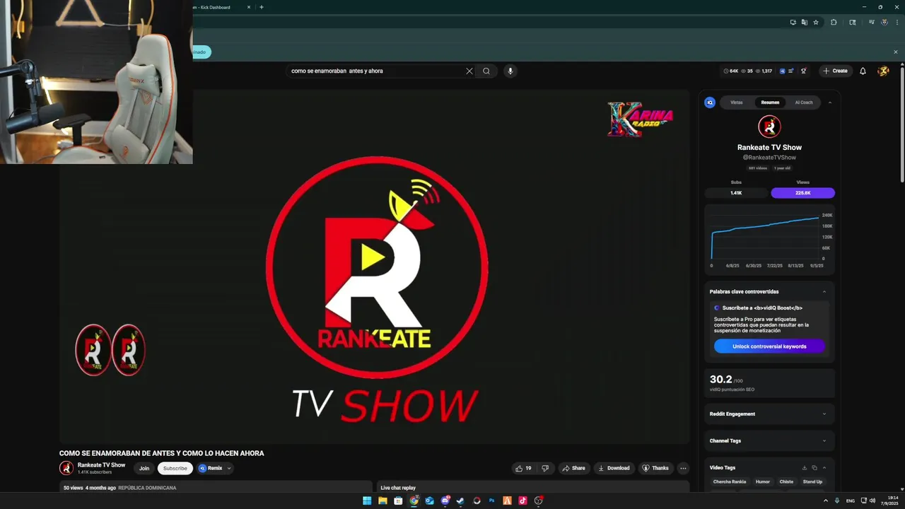
Task: Download the video tags list
Action: click(x=804, y=467)
